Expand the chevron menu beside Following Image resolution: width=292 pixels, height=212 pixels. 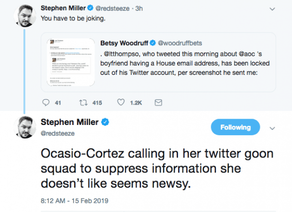pyautogui.click(x=272, y=128)
